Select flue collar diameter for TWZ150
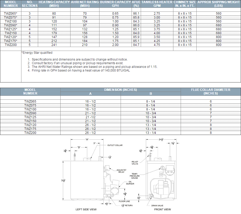The height and width of the screenshot is (214, 241). point(211,121)
